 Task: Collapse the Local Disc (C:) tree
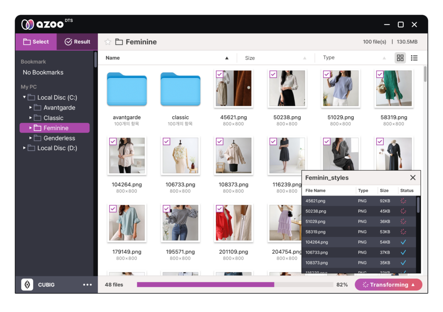(24, 97)
